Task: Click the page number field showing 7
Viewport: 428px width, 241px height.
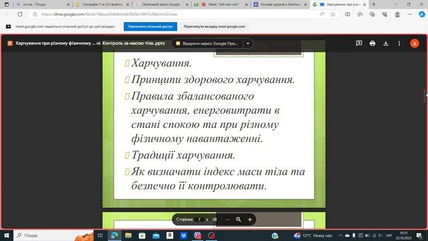Action: tap(199, 220)
